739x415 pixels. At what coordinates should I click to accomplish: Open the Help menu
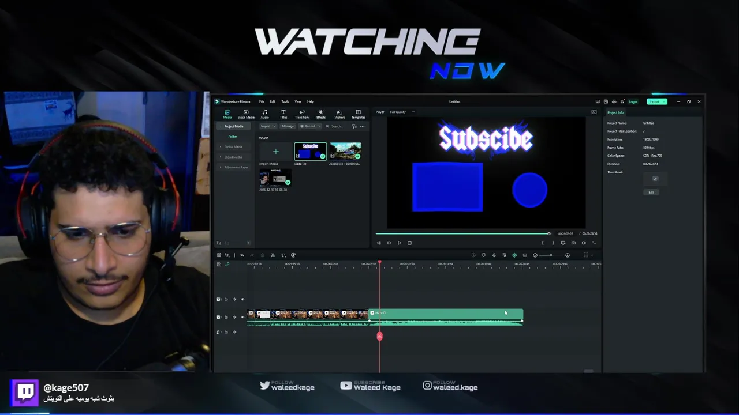(x=311, y=101)
